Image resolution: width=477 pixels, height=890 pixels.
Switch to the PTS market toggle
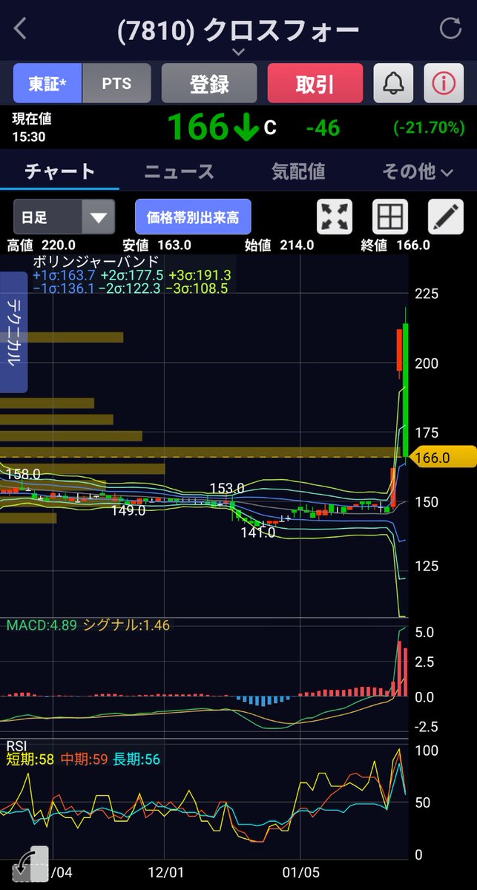(x=116, y=83)
